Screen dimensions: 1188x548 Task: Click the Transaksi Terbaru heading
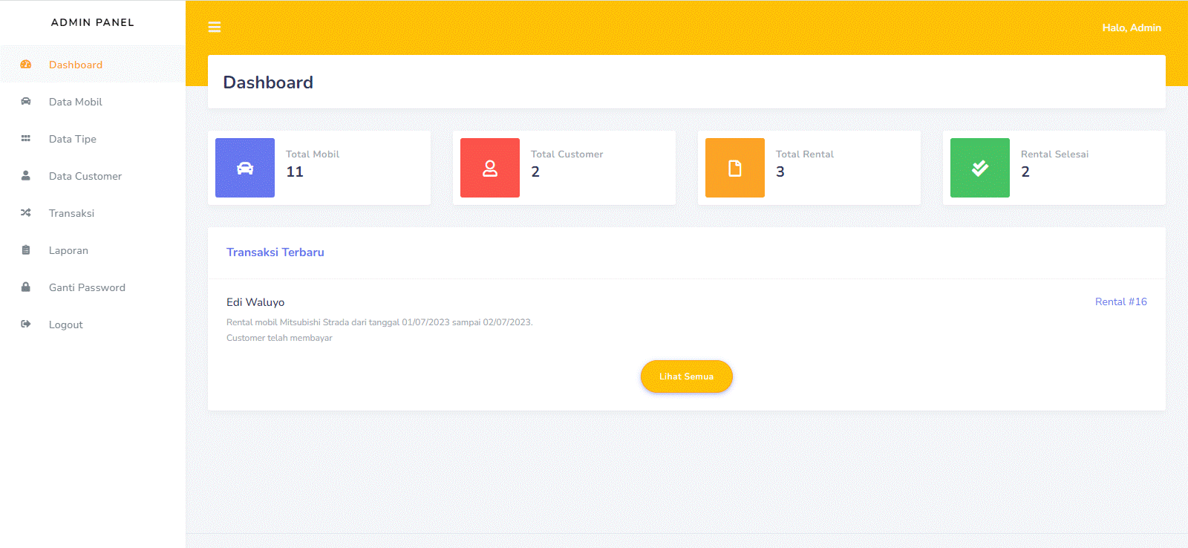[x=275, y=252]
